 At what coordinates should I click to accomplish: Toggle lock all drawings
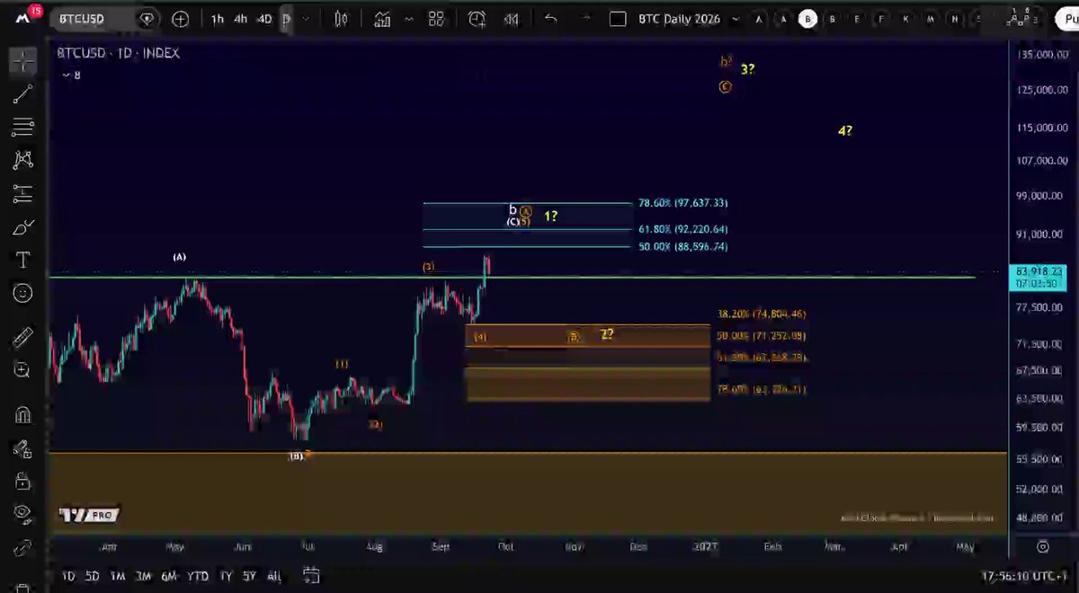coord(23,482)
